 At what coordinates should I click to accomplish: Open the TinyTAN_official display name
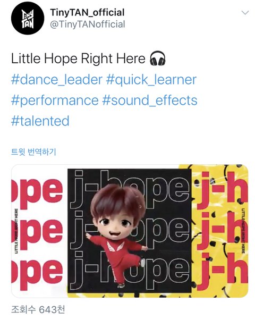pyautogui.click(x=87, y=12)
